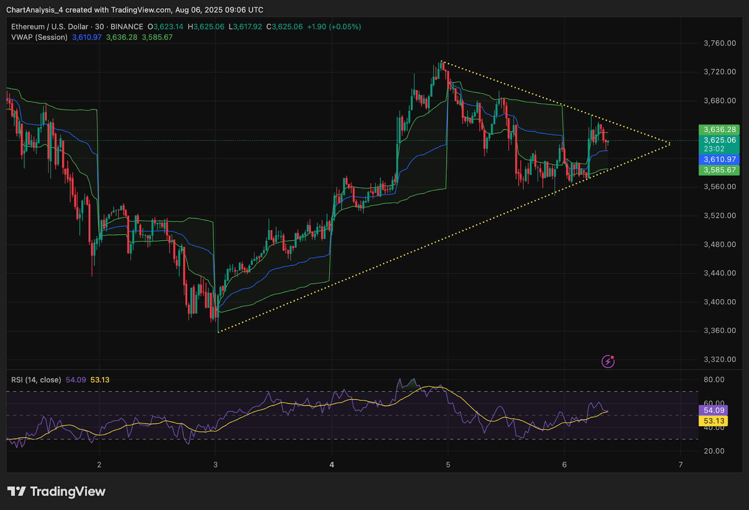The width and height of the screenshot is (749, 510).
Task: Click the purple lightning bolt icon
Action: (x=608, y=361)
